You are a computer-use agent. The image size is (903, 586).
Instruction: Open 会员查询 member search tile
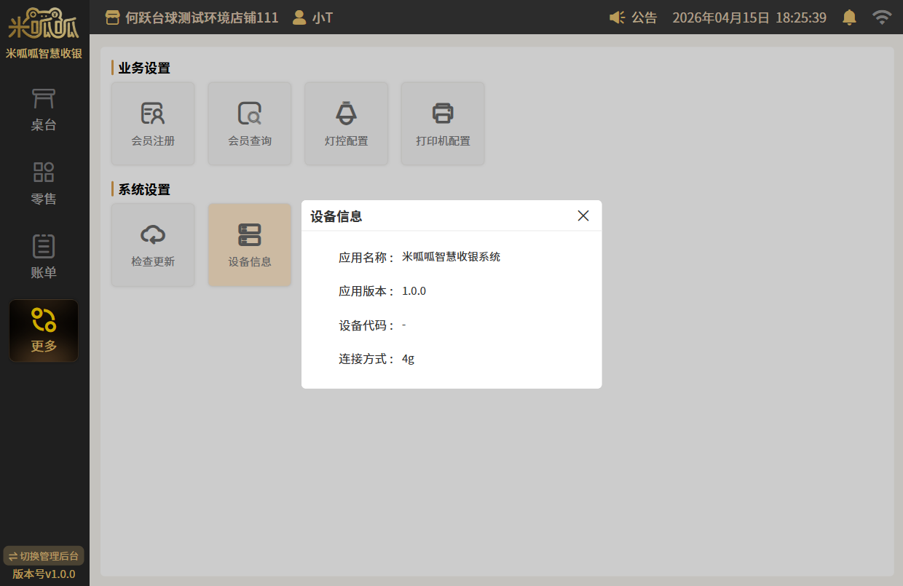(x=250, y=124)
